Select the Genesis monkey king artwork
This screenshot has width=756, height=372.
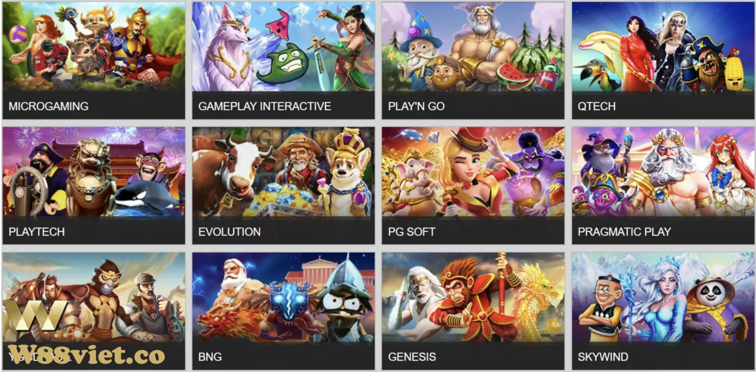[x=473, y=297]
